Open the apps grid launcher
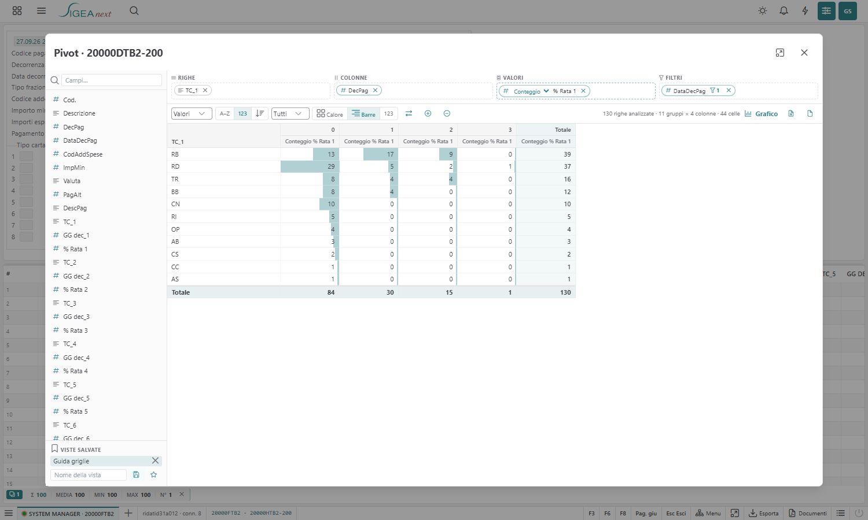Viewport: 868px width, 520px height. pos(17,11)
